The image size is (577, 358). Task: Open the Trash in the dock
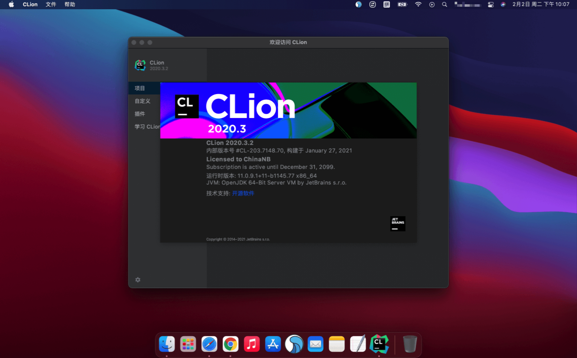point(410,344)
